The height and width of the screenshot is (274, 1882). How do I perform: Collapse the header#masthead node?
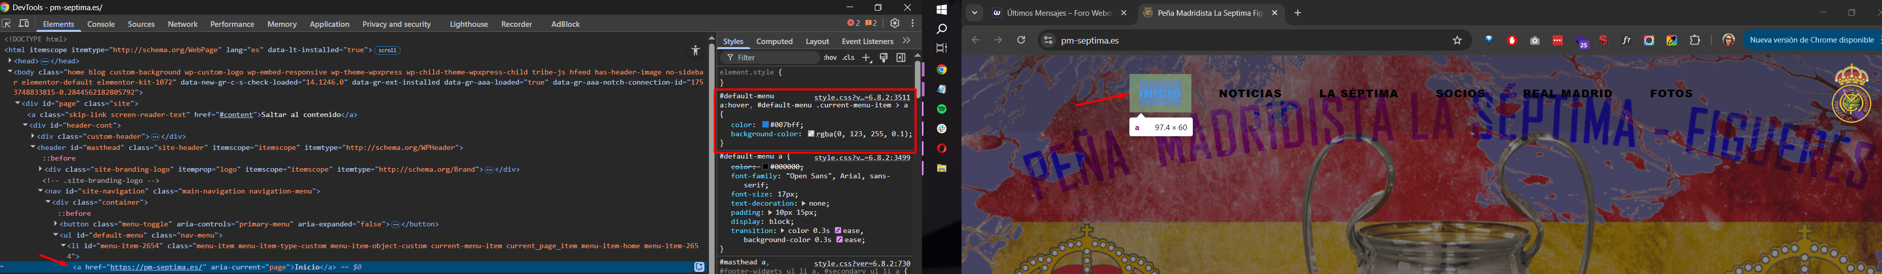click(33, 147)
